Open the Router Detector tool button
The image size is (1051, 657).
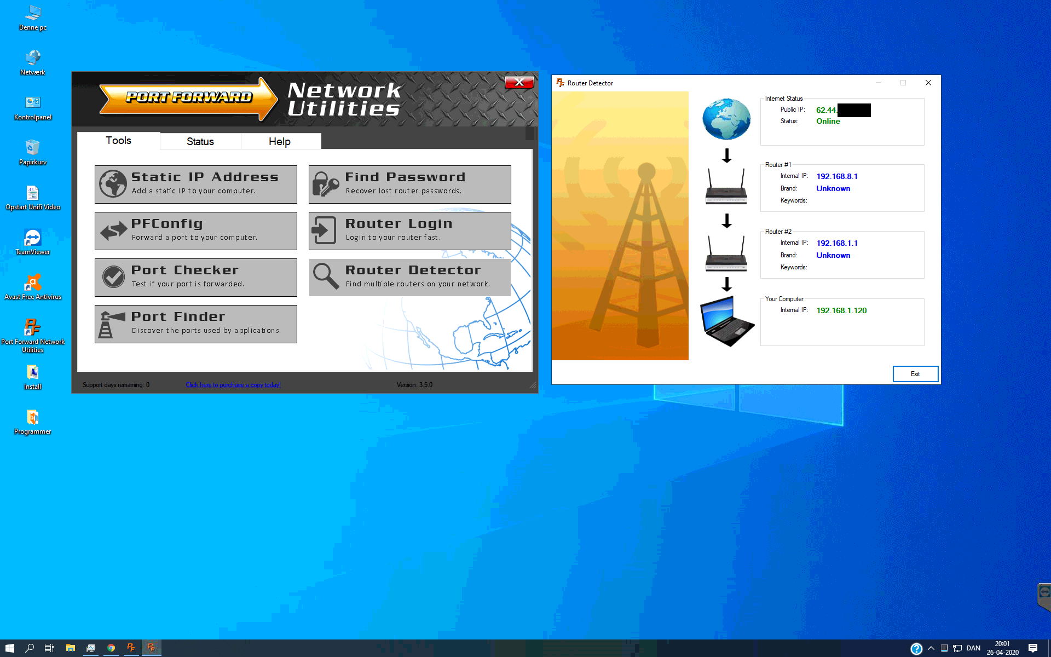pos(410,278)
